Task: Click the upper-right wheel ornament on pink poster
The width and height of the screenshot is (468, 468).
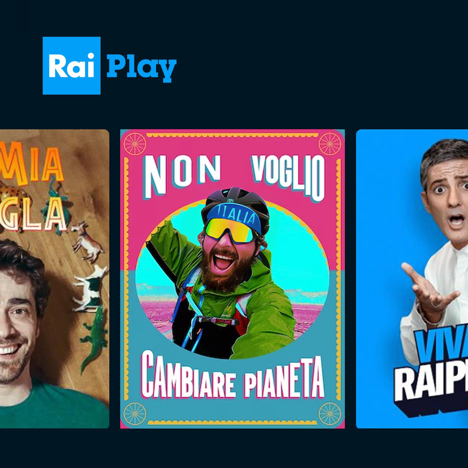Action: (x=330, y=144)
